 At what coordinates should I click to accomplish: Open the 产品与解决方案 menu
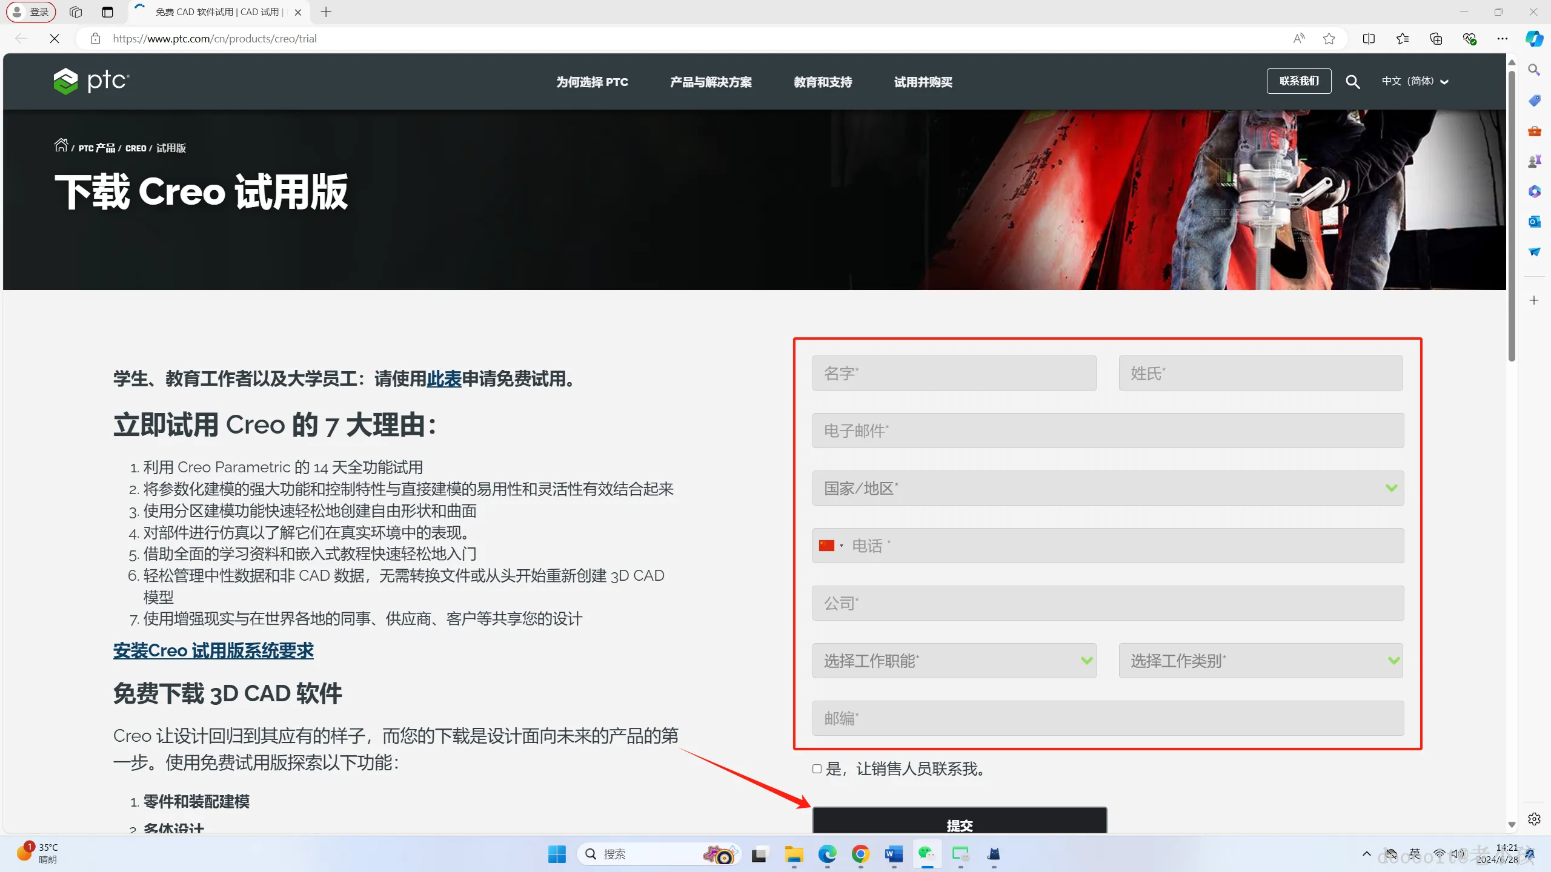click(x=711, y=82)
